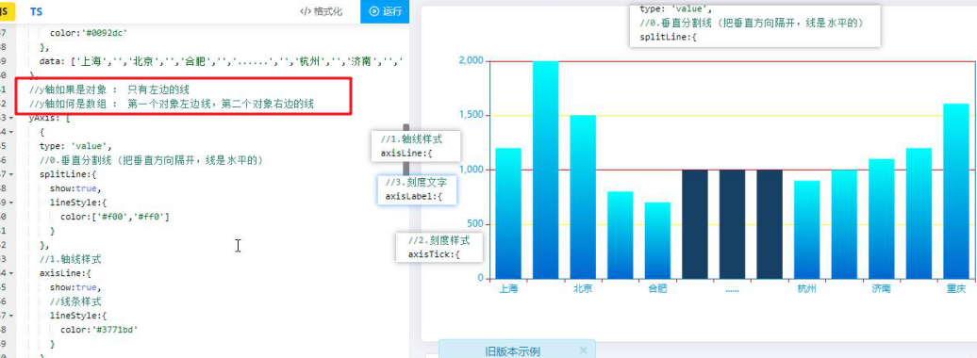Click the 重庆 x-axis label
Viewport: 977px width, 358px height.
(x=956, y=289)
